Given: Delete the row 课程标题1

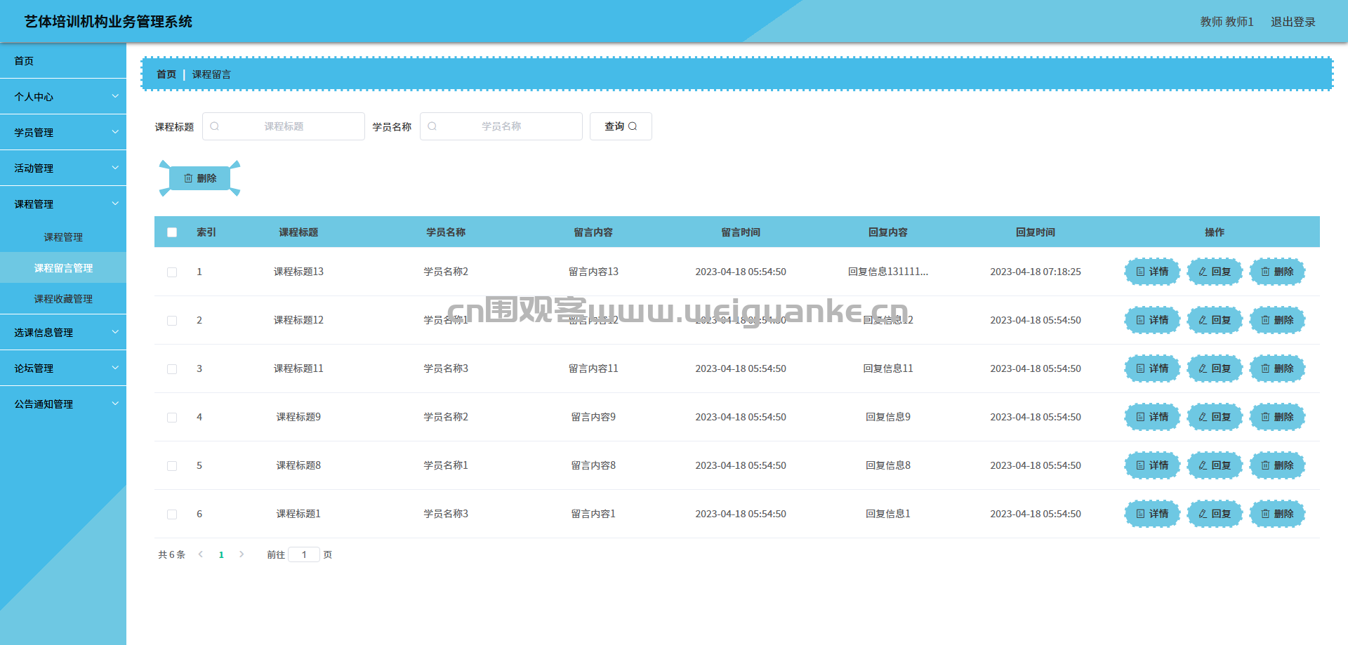Looking at the screenshot, I should (1277, 514).
